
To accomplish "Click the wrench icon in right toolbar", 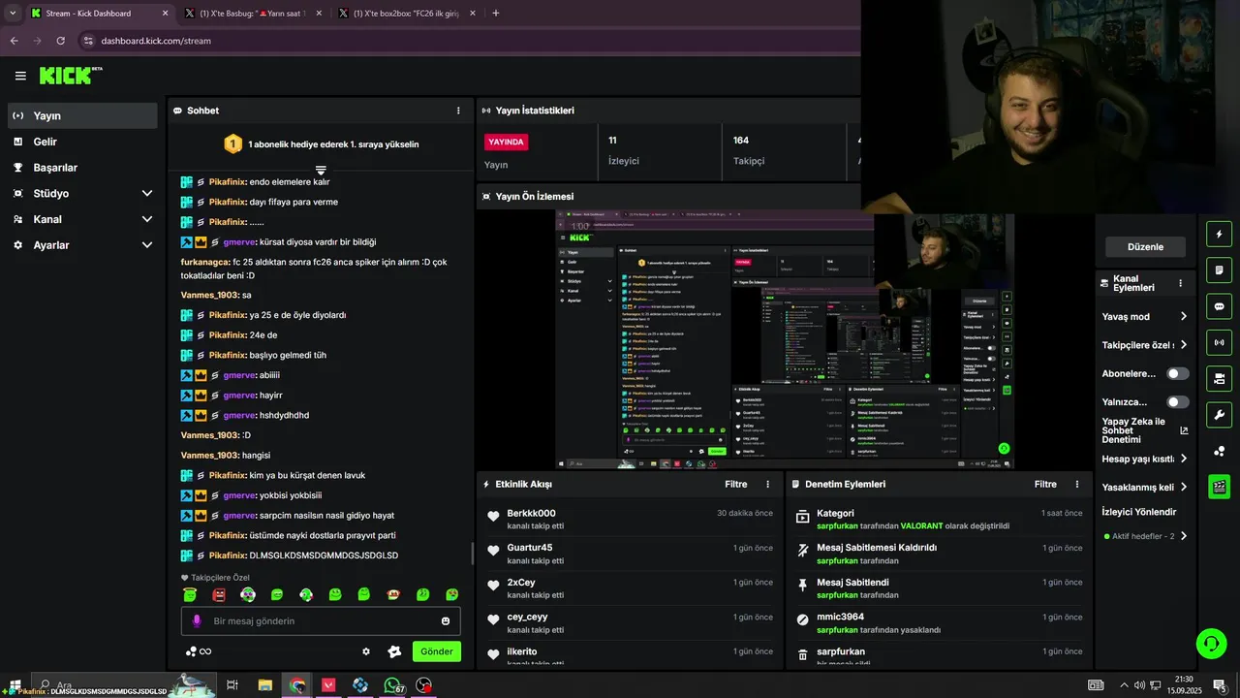I will point(1219,415).
